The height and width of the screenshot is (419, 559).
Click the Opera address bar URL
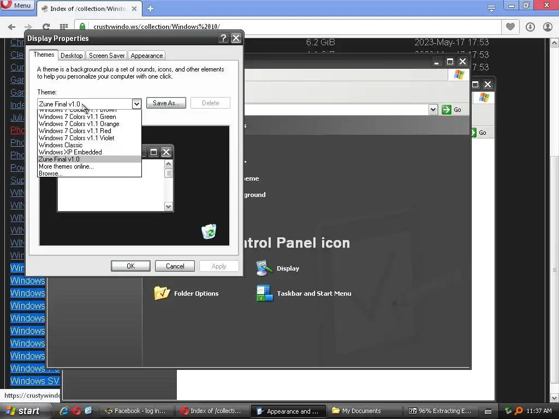coord(157,27)
